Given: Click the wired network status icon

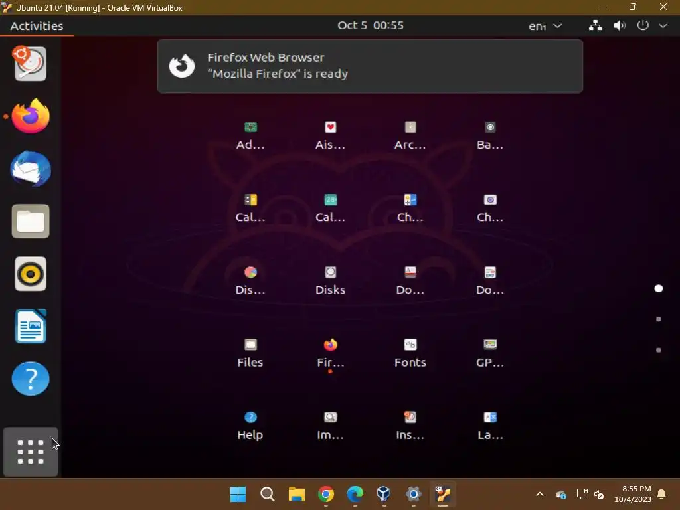Looking at the screenshot, I should 595,26.
